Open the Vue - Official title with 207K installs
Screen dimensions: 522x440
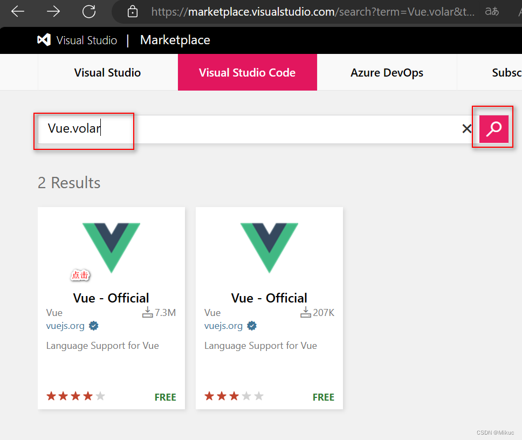[x=269, y=298]
